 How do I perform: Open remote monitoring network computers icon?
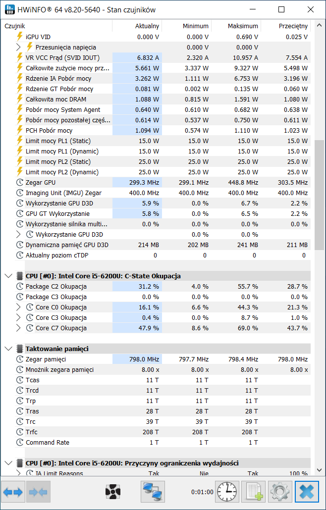tap(153, 492)
